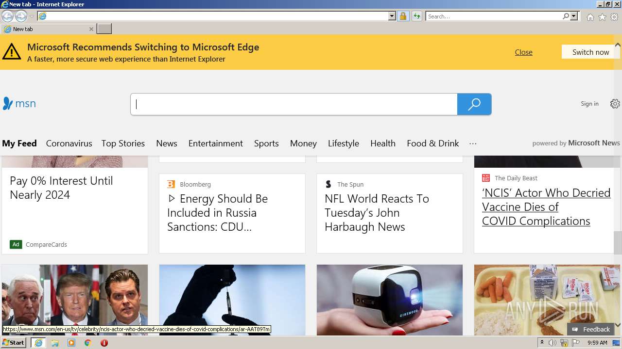Open the Windows Start menu
Viewport: 622px width, 349px height.
click(x=14, y=343)
